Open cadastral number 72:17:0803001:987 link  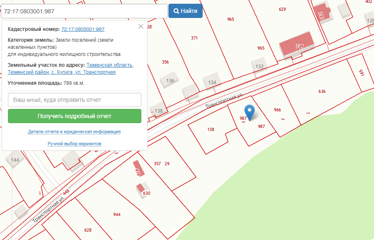click(x=83, y=29)
